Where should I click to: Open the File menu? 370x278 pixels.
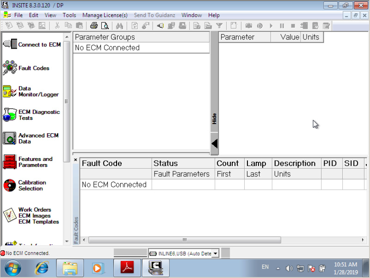[18, 15]
